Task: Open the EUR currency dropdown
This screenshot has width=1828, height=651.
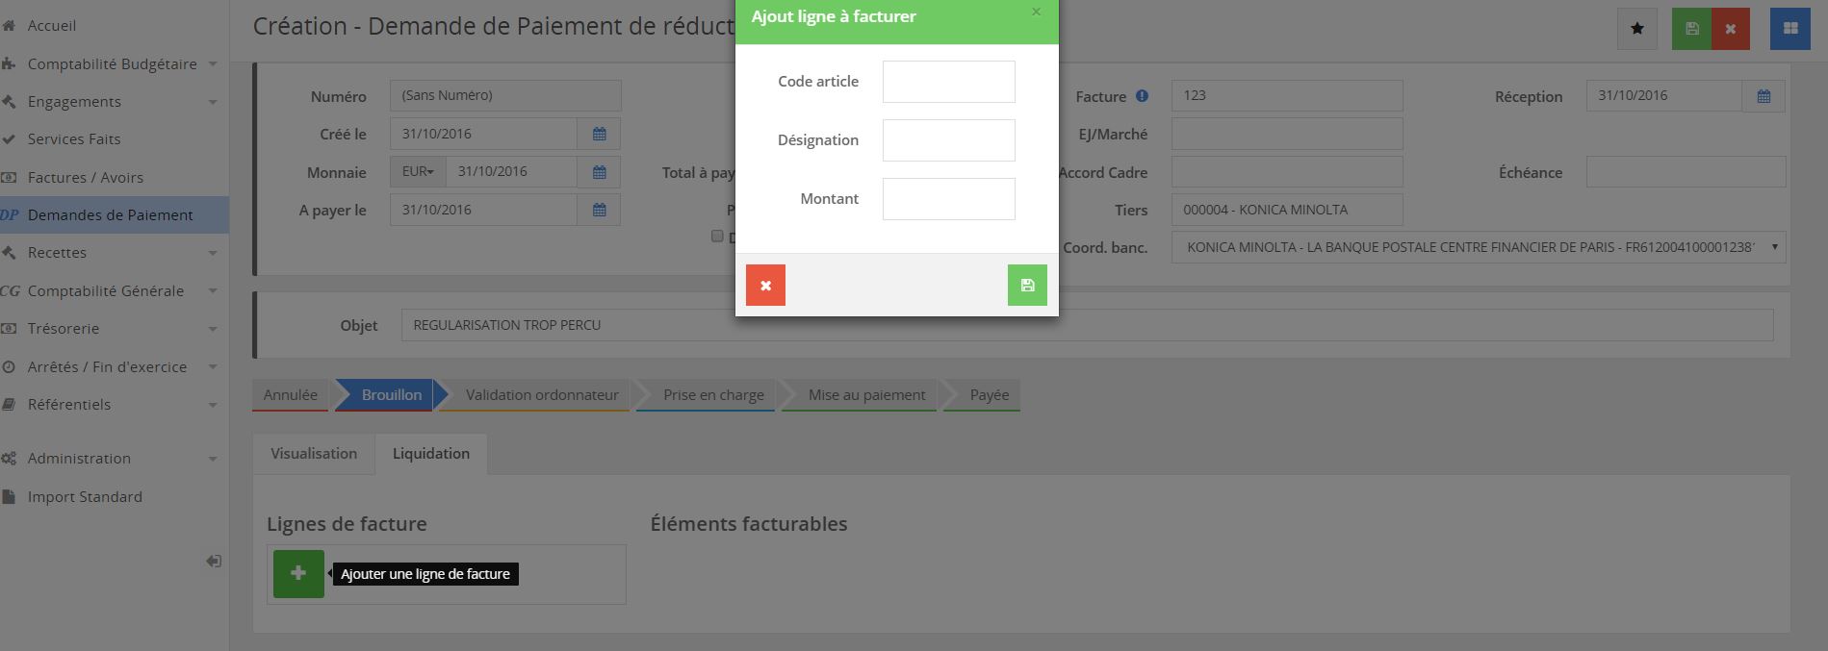Action: [x=418, y=172]
